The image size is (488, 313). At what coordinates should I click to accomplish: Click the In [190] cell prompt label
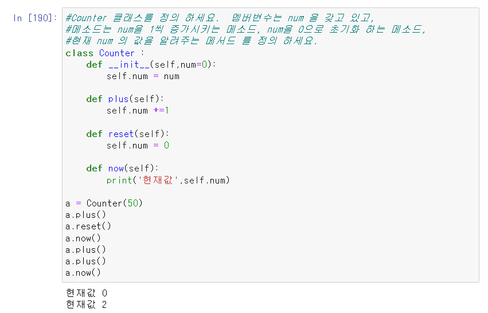pos(35,18)
